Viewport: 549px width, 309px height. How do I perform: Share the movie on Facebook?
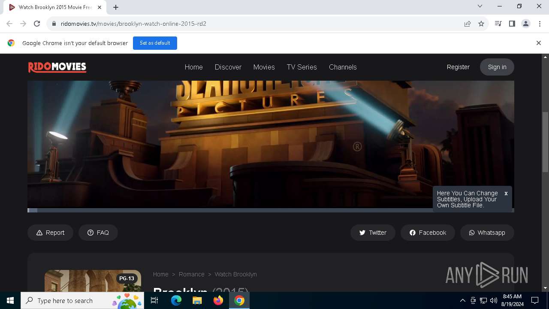click(x=428, y=233)
